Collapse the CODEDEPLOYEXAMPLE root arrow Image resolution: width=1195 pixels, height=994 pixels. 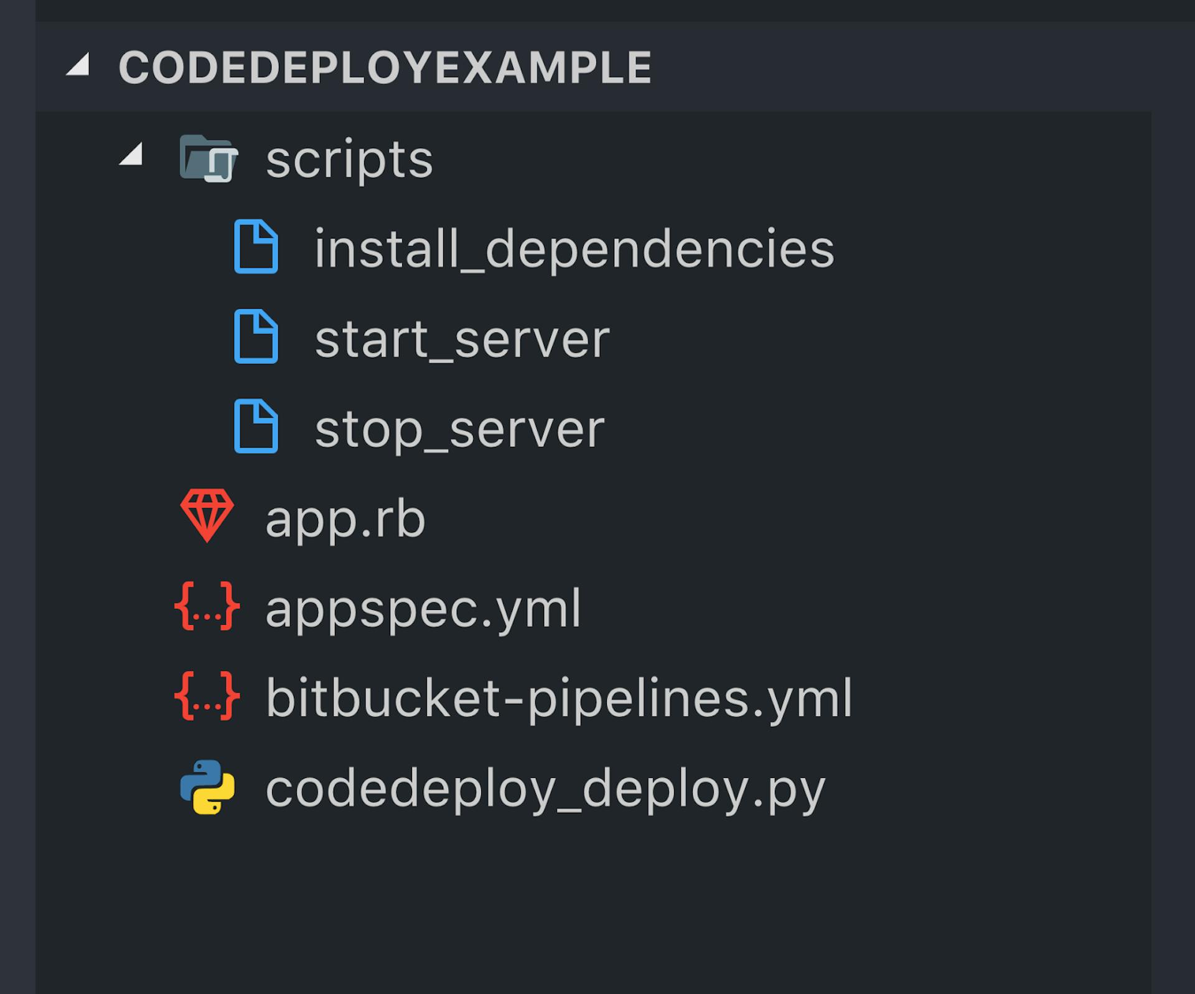coord(78,65)
